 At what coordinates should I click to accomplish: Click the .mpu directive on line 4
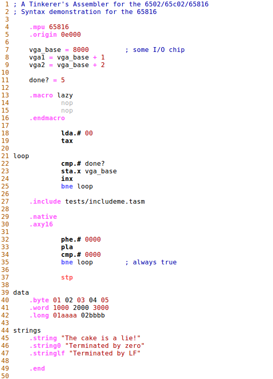37,27
